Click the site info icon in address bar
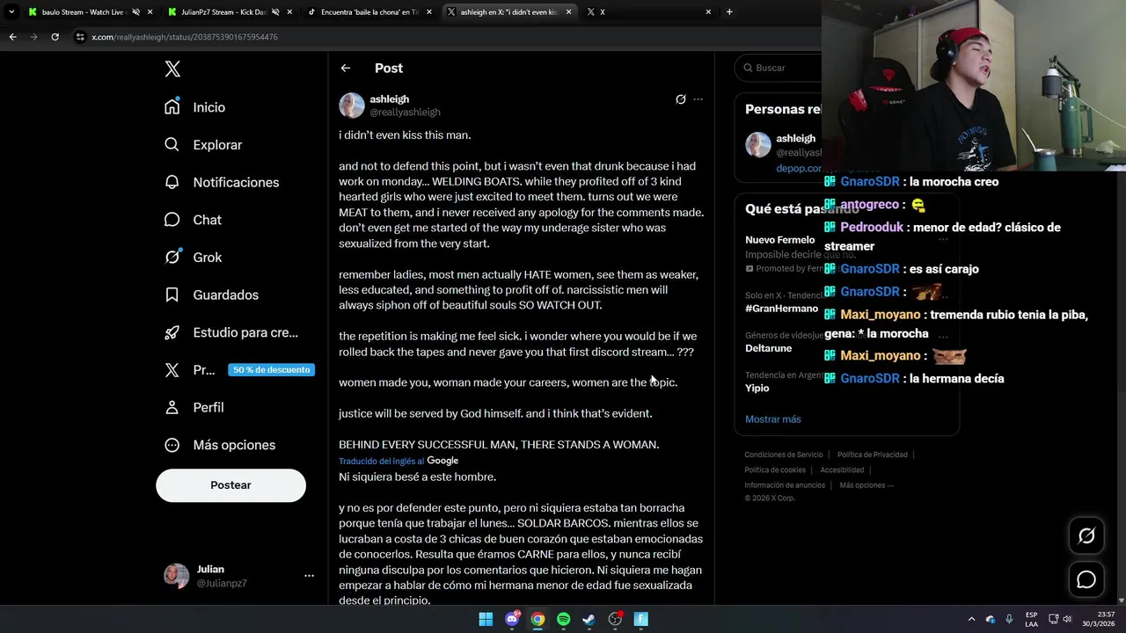The width and height of the screenshot is (1126, 633). (x=80, y=37)
